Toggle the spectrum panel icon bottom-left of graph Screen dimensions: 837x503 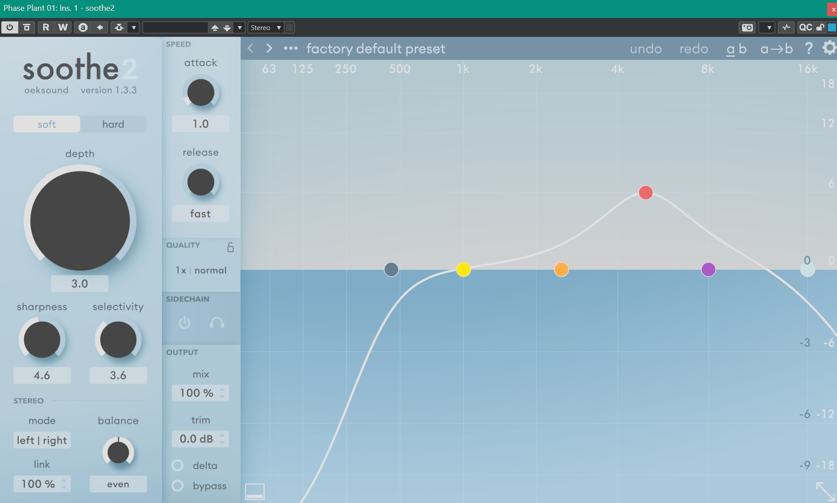[255, 491]
